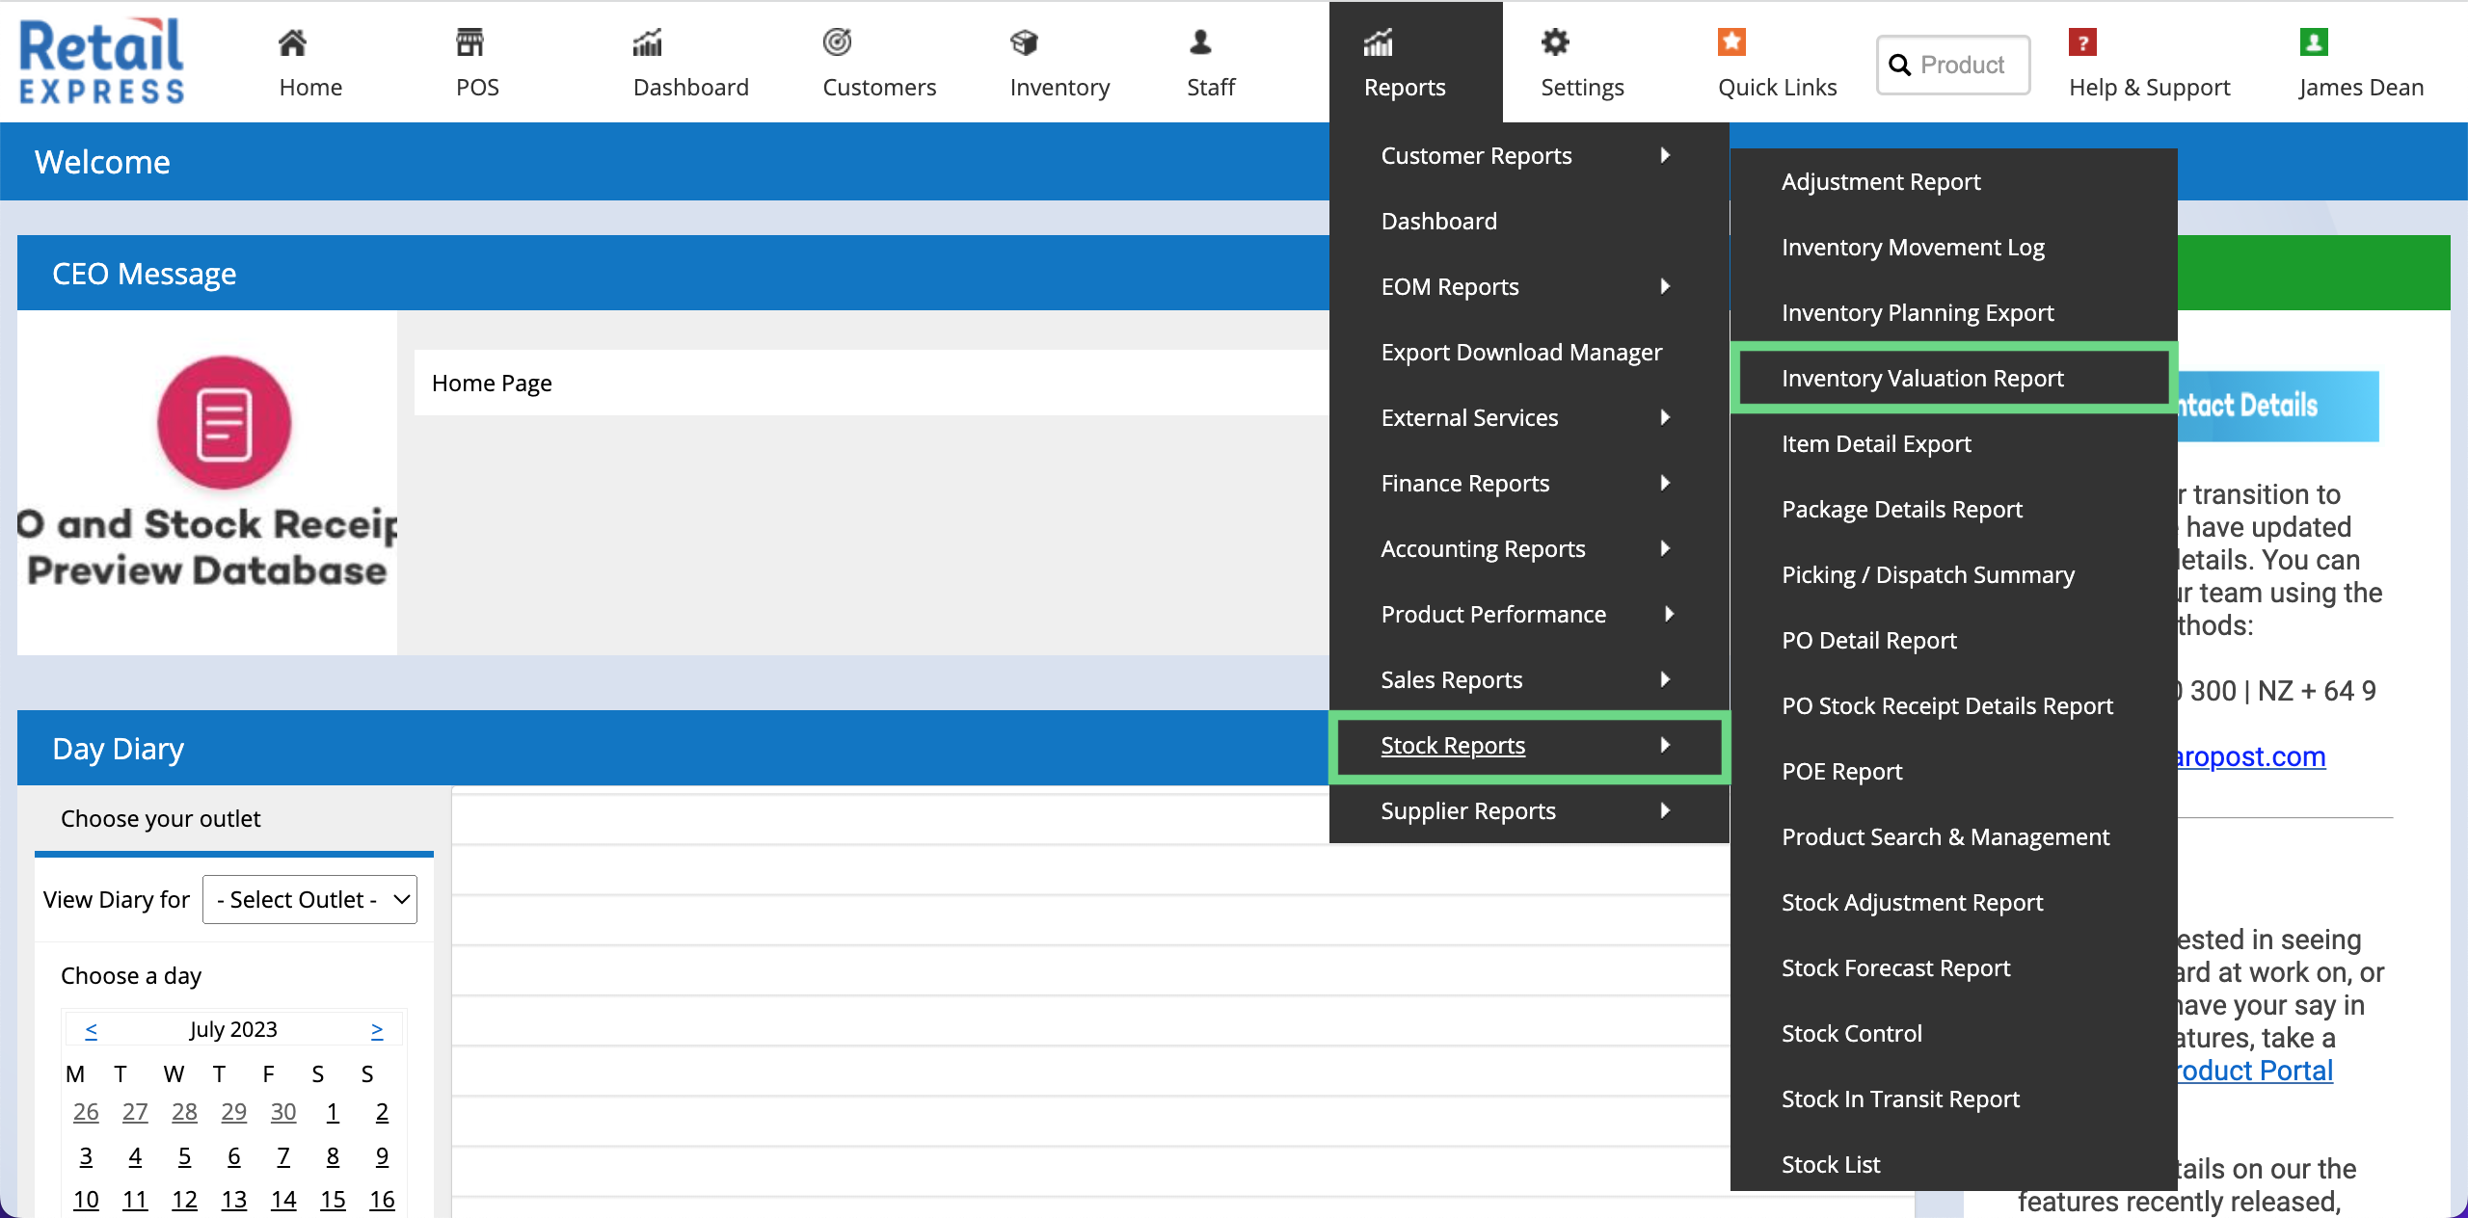
Task: Click the Staff person icon
Action: (x=1200, y=42)
